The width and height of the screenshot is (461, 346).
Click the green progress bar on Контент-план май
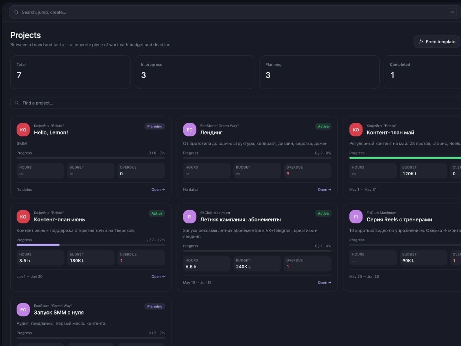point(405,158)
